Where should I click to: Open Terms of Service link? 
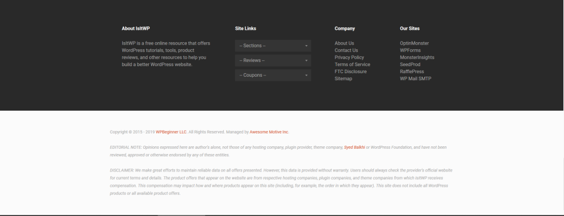click(x=352, y=64)
